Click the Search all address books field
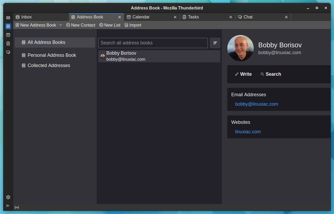 (x=153, y=43)
